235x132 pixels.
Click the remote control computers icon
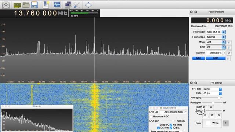click(x=68, y=5)
